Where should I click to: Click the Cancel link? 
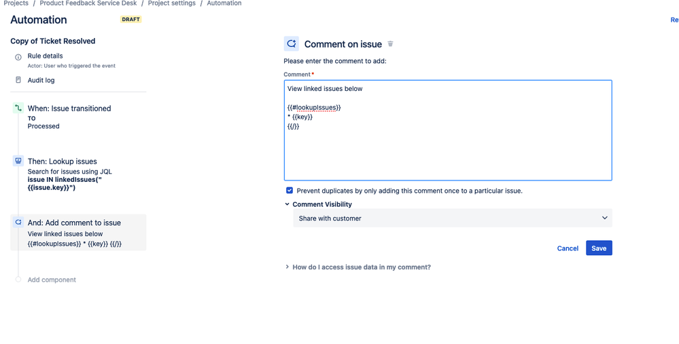click(x=568, y=248)
